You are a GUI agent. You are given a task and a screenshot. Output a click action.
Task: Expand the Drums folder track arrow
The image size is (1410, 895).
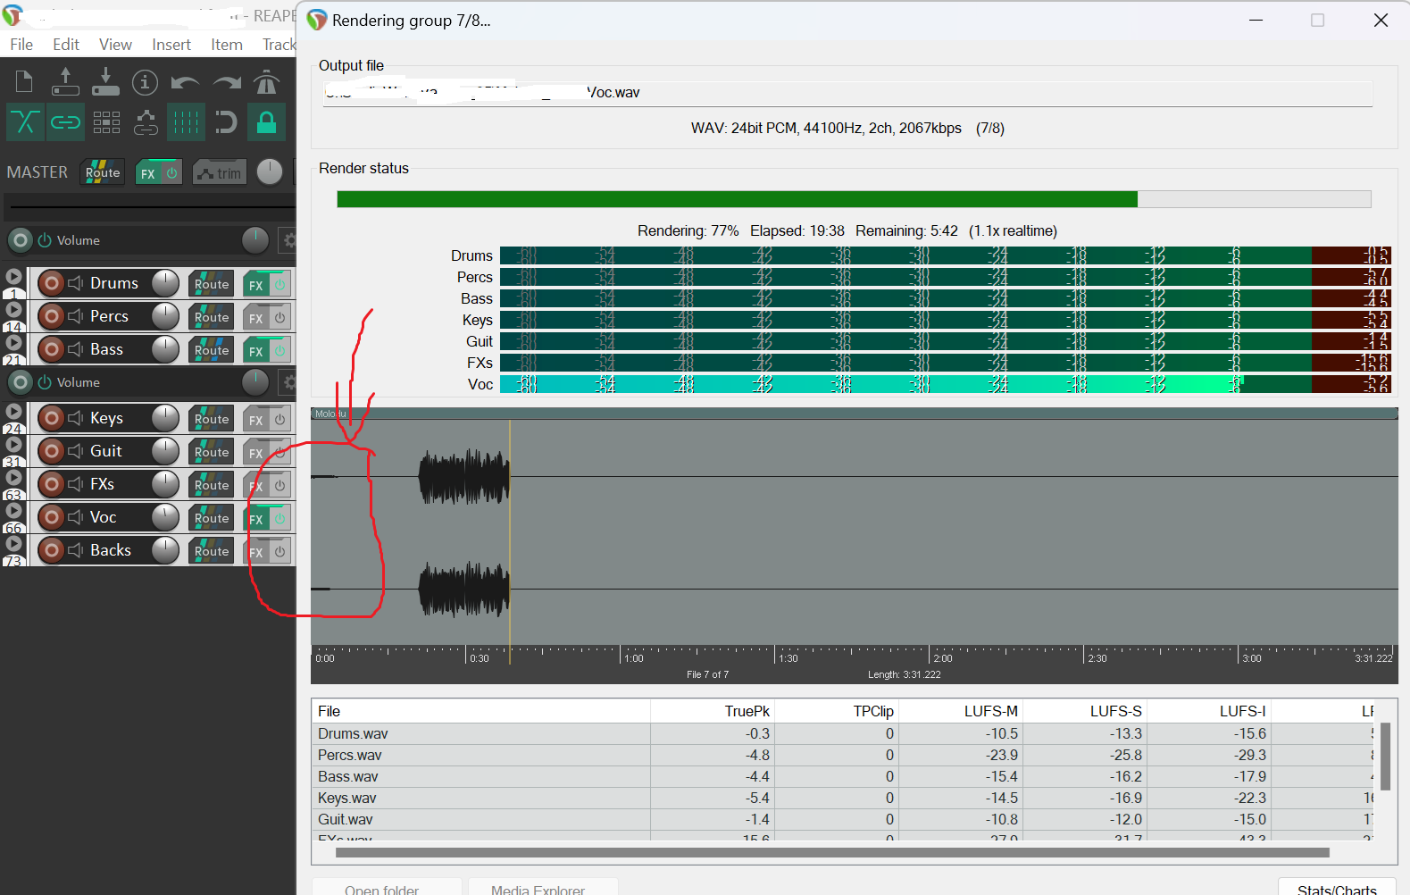(x=13, y=277)
